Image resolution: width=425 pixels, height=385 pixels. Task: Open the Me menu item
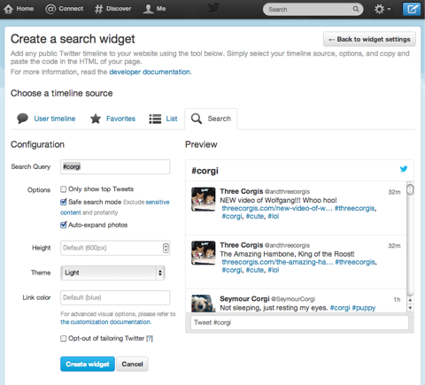tap(154, 9)
